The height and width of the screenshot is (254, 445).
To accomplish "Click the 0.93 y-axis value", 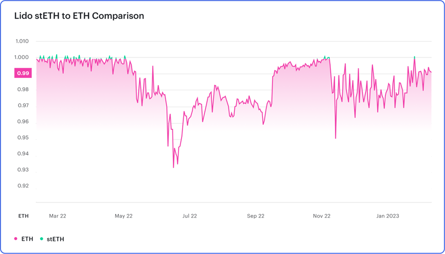I will point(23,170).
